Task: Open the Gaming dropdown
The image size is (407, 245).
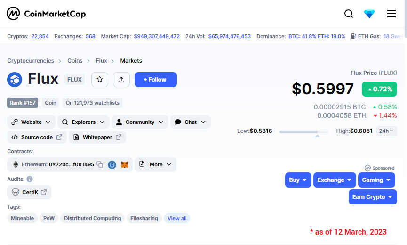Action: 376,180
